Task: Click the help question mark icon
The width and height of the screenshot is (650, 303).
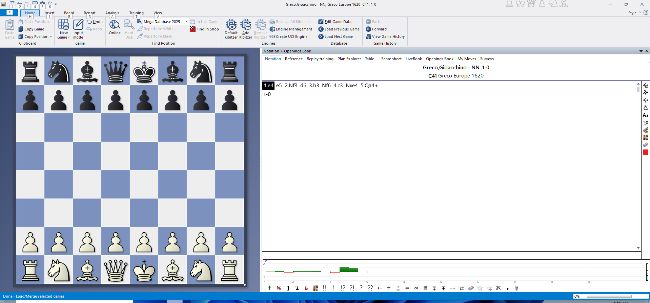Action: [x=646, y=13]
